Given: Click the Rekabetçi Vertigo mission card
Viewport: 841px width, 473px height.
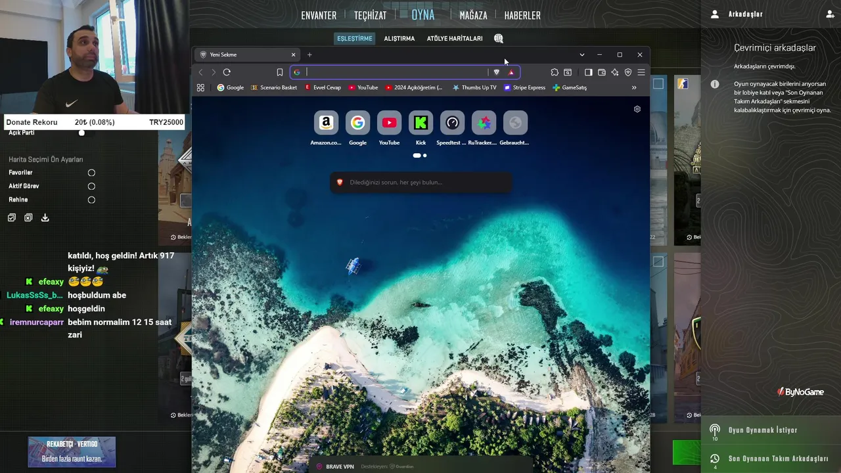Looking at the screenshot, I should (x=72, y=452).
